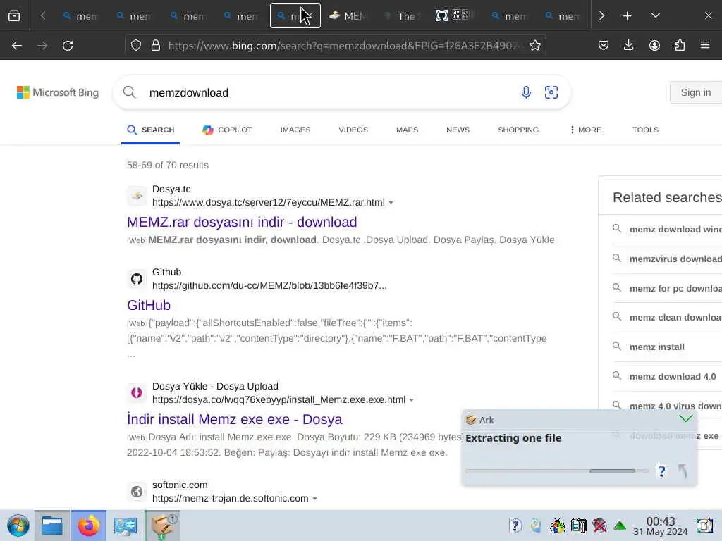Viewport: 722px width, 541px height.
Task: Click the softonic.com site globe icon
Action: 137,491
